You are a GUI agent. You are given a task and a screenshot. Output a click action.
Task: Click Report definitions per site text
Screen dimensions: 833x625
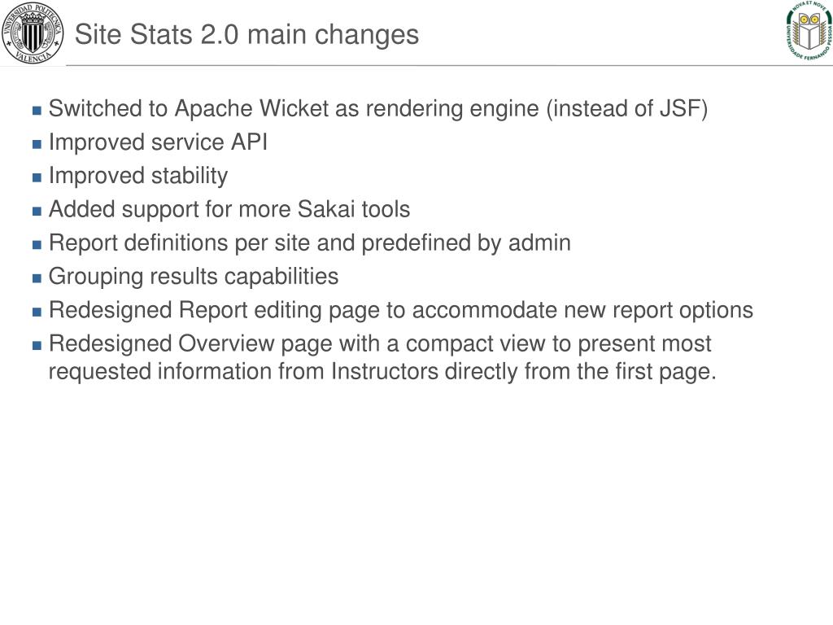point(310,243)
